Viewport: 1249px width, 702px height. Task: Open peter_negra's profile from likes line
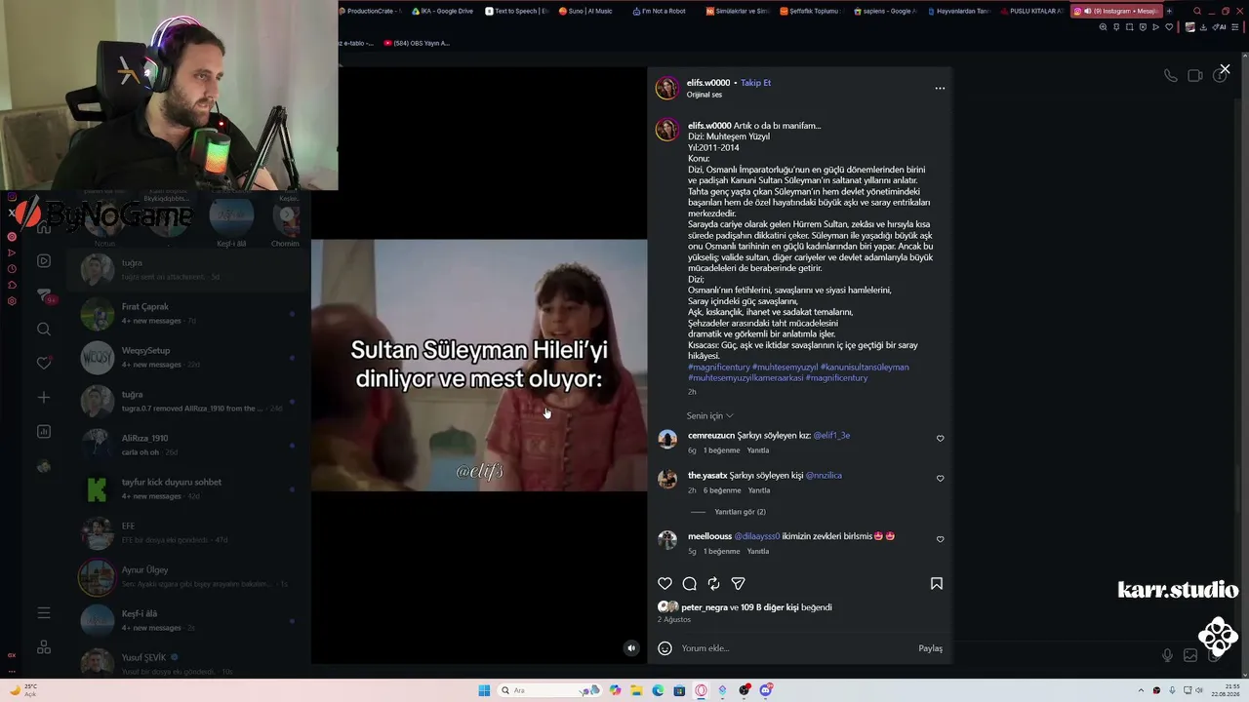tap(705, 607)
